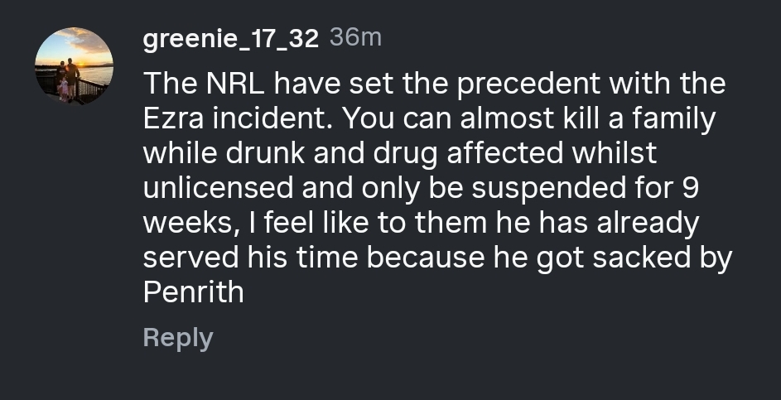Click the word sacked in the comment
Image resolution: width=781 pixels, height=400 pixels.
pos(635,257)
